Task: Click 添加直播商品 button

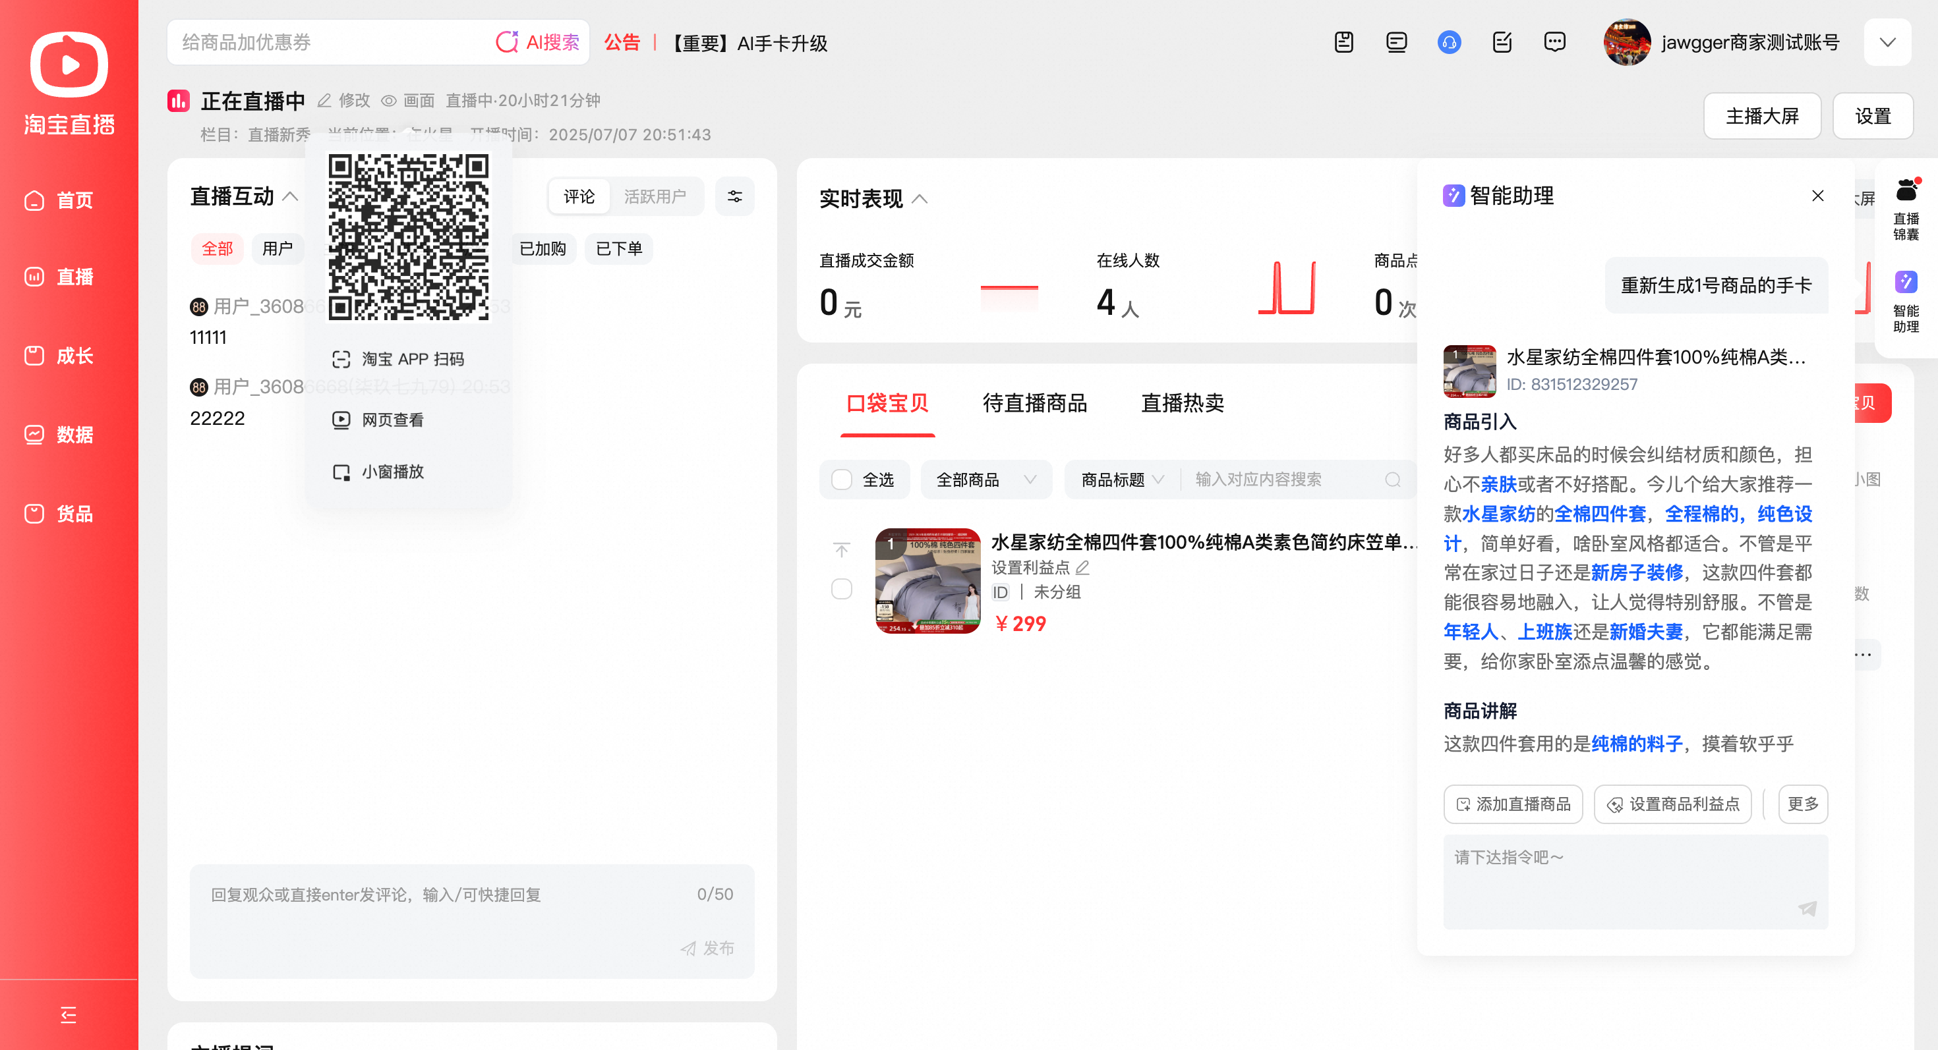Action: pos(1513,804)
